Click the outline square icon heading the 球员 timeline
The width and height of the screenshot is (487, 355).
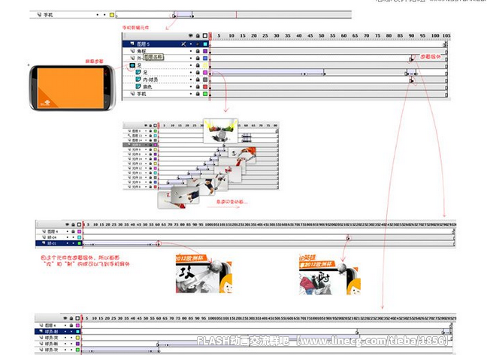(77, 318)
